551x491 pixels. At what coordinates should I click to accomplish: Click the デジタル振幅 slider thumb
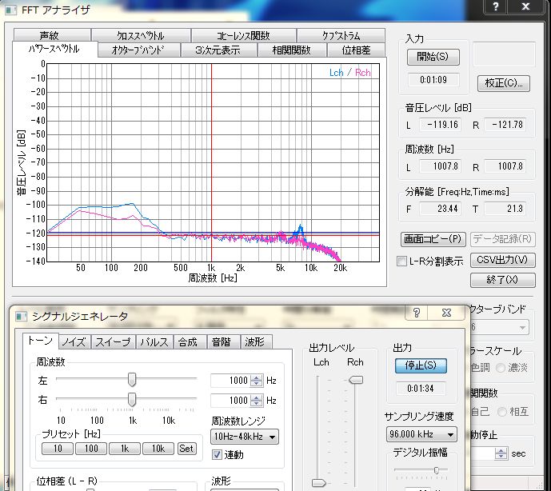pyautogui.click(x=437, y=470)
